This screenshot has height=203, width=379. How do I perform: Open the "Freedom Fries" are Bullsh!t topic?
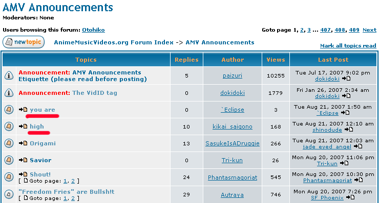point(67,192)
